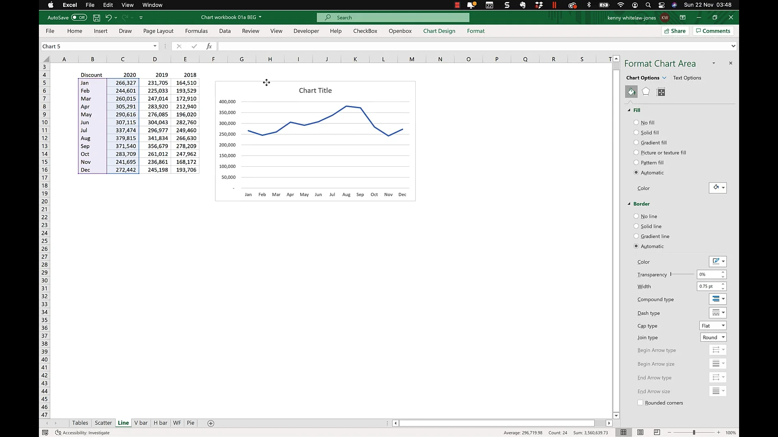This screenshot has width=778, height=437.
Task: Open the Name Box dropdown arrow
Action: (155, 46)
